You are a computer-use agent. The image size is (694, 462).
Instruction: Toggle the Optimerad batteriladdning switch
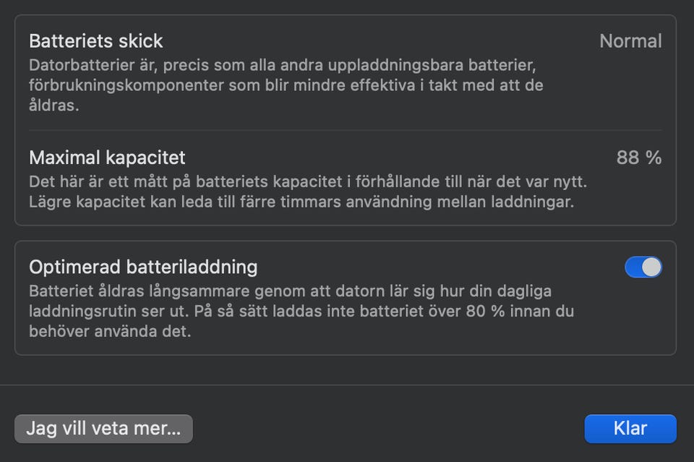[643, 268]
